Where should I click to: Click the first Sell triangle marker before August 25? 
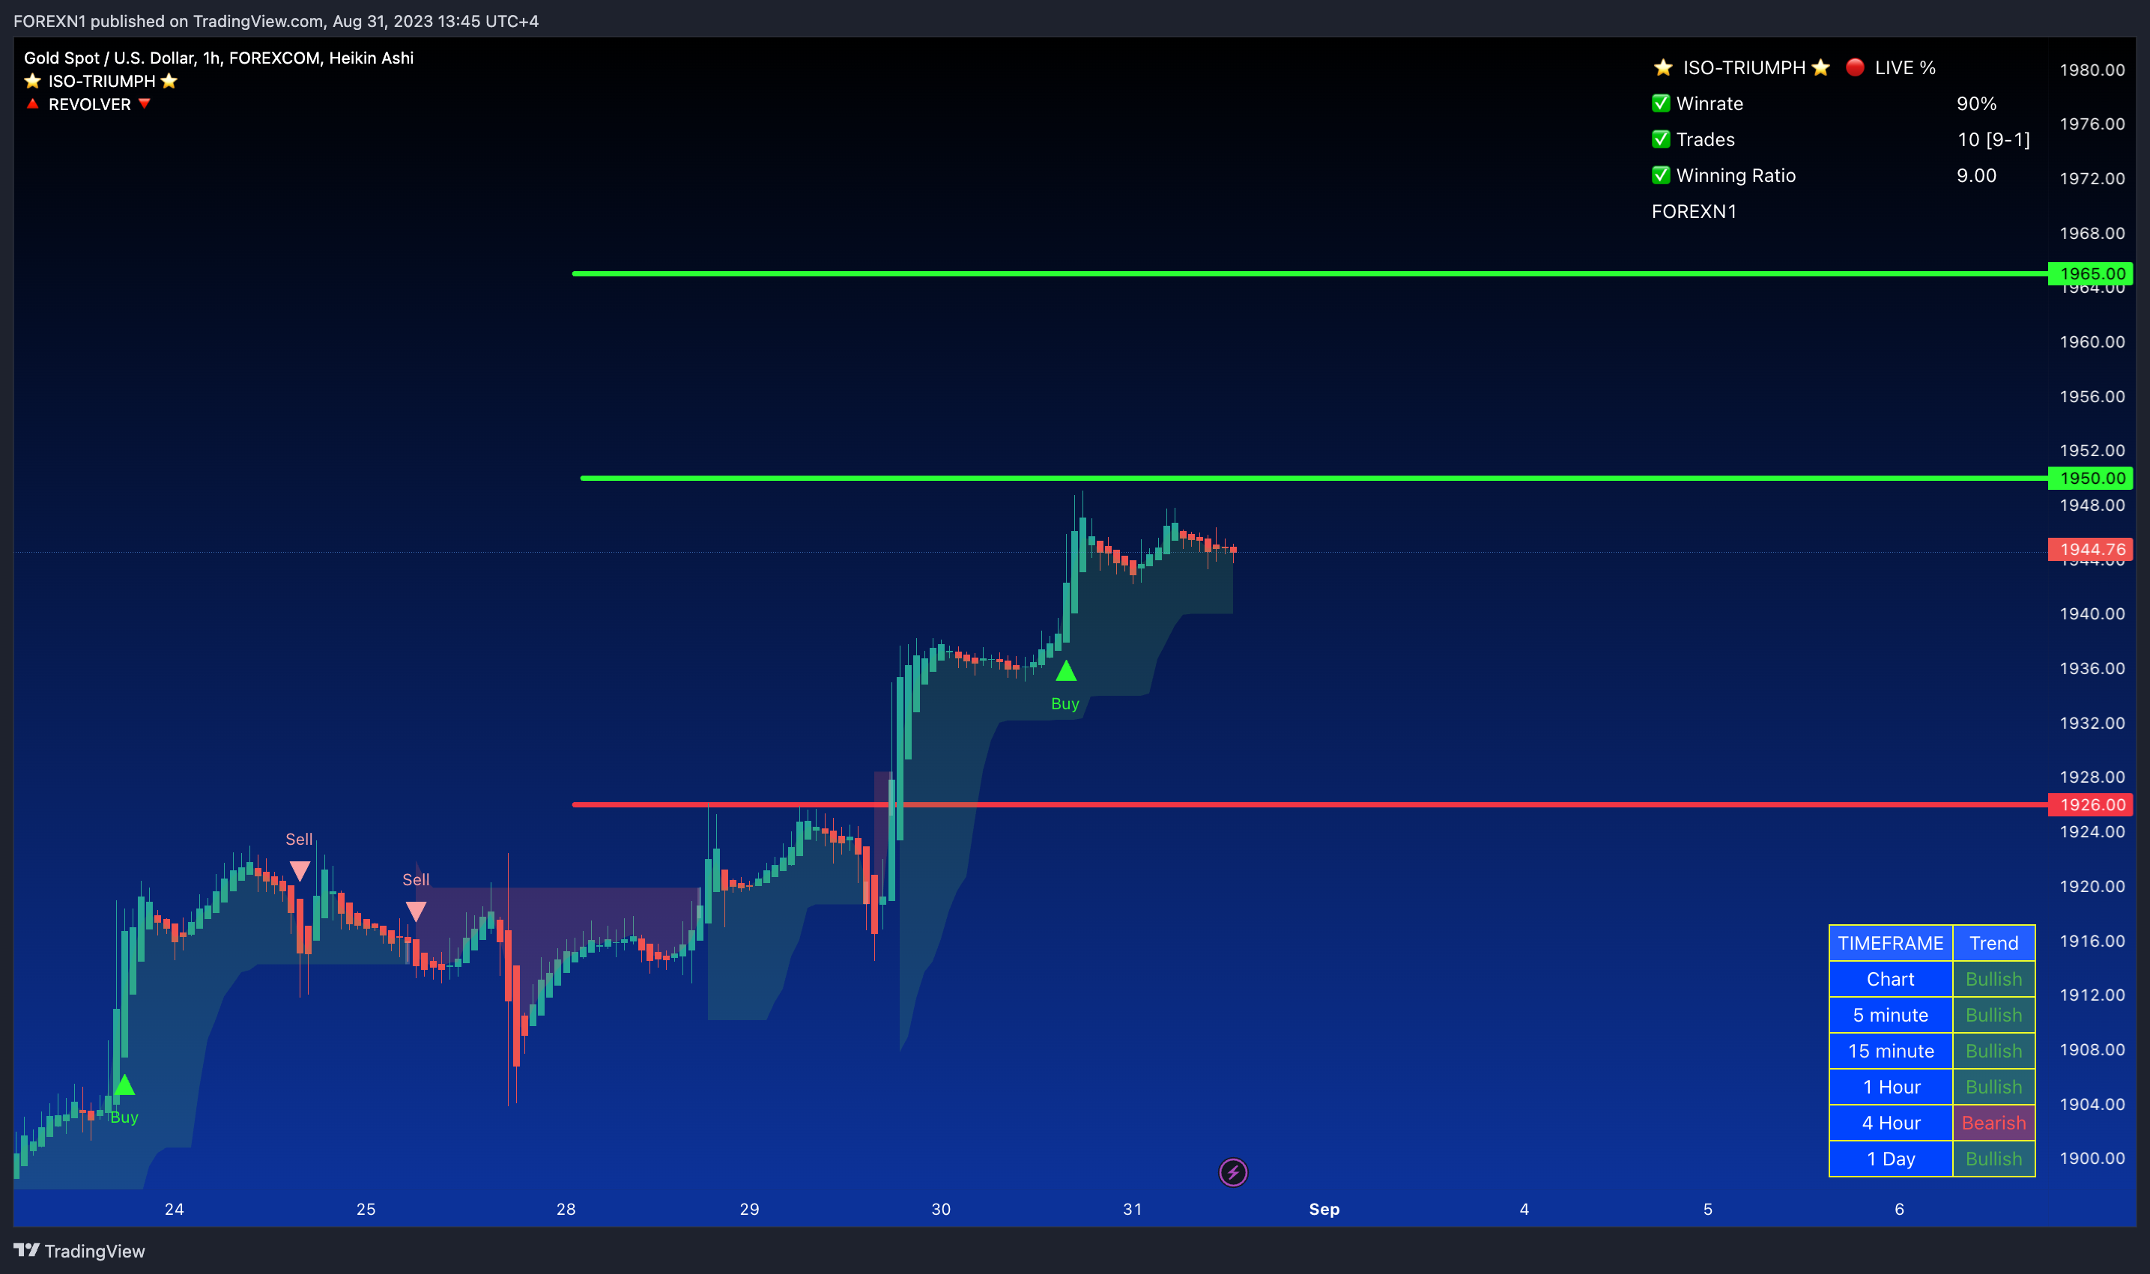(x=300, y=871)
